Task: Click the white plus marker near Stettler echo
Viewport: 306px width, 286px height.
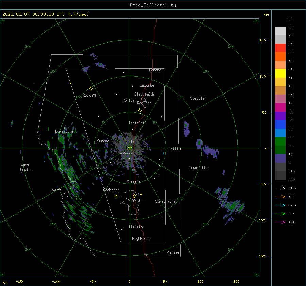Action: click(x=192, y=137)
